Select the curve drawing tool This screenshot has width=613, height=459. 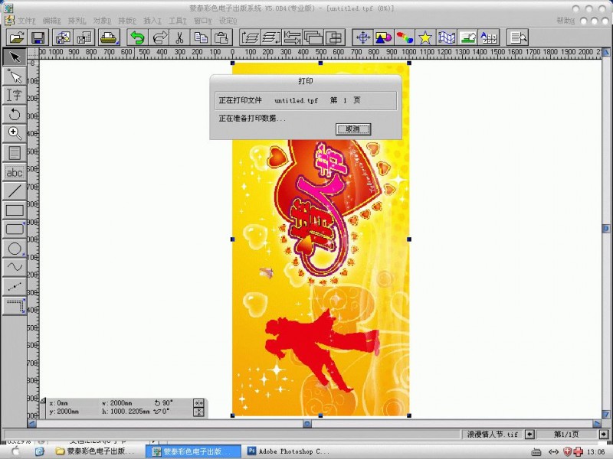tap(14, 267)
